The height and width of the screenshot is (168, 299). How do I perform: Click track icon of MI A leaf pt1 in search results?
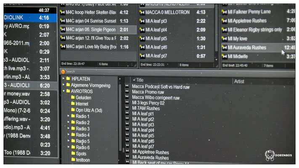[127, 113]
